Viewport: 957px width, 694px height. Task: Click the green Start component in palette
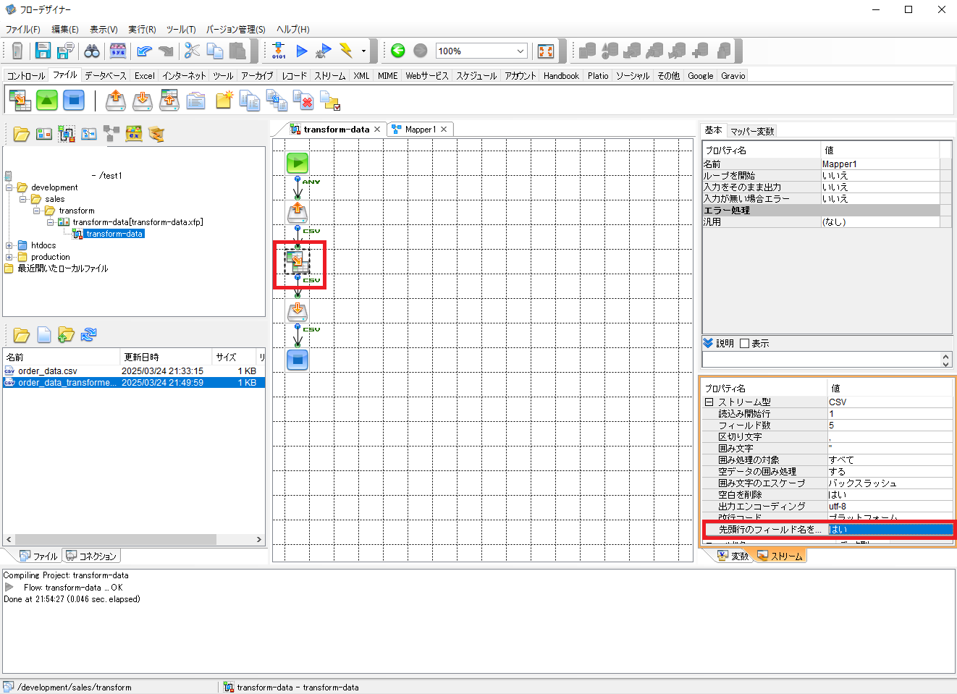47,100
